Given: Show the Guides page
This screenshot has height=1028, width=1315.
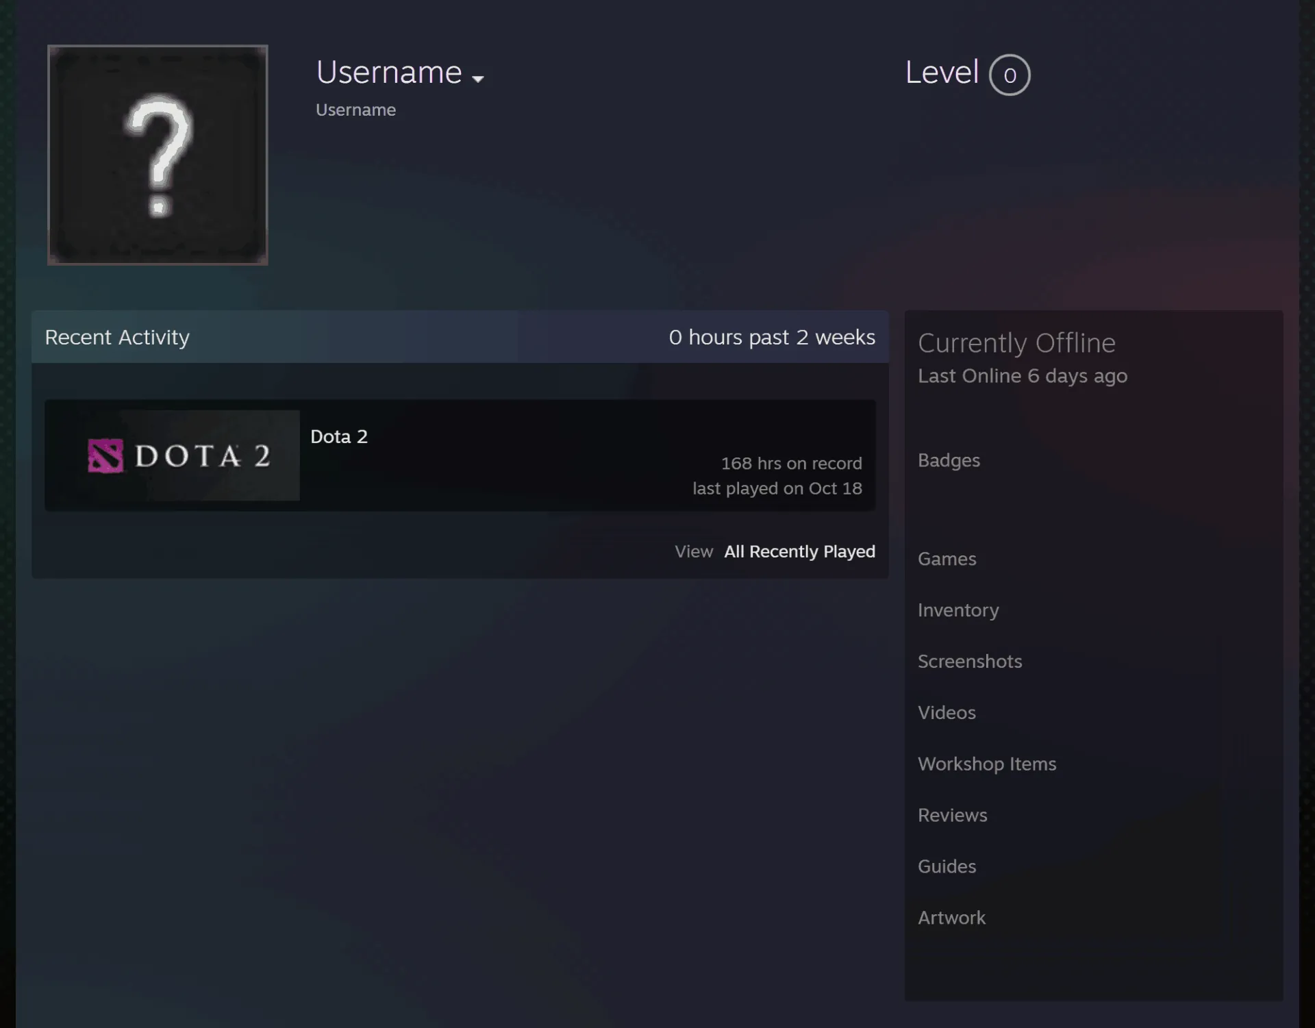Looking at the screenshot, I should (947, 866).
